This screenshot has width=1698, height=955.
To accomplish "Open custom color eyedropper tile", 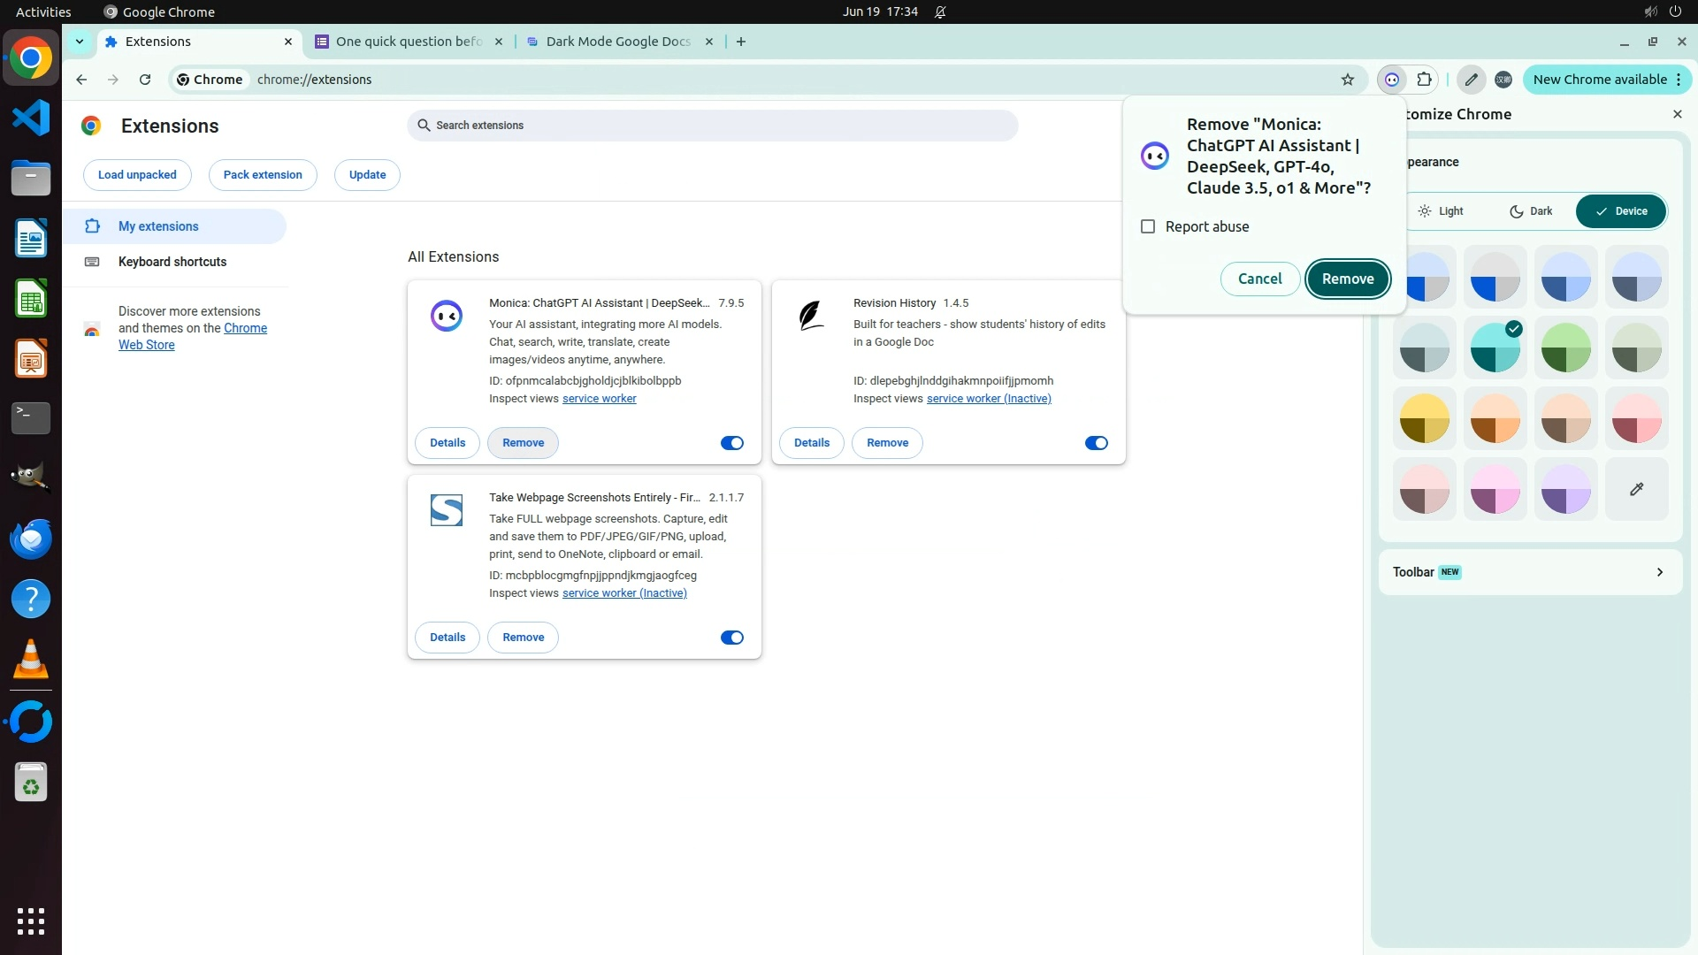I will coord(1636,489).
